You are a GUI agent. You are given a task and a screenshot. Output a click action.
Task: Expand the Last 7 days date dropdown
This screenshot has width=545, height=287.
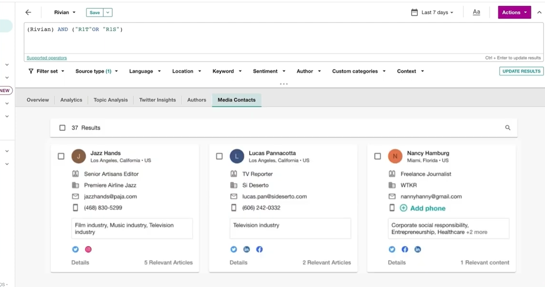(432, 12)
